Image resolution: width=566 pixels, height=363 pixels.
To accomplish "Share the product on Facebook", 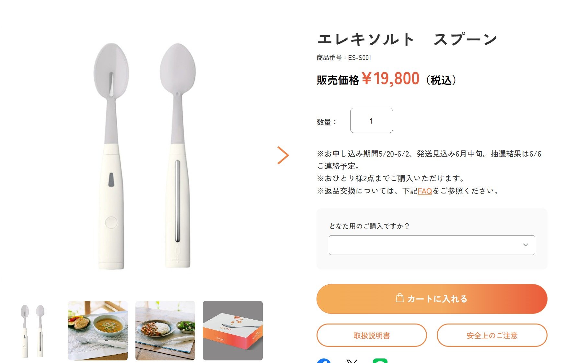I will (324, 361).
